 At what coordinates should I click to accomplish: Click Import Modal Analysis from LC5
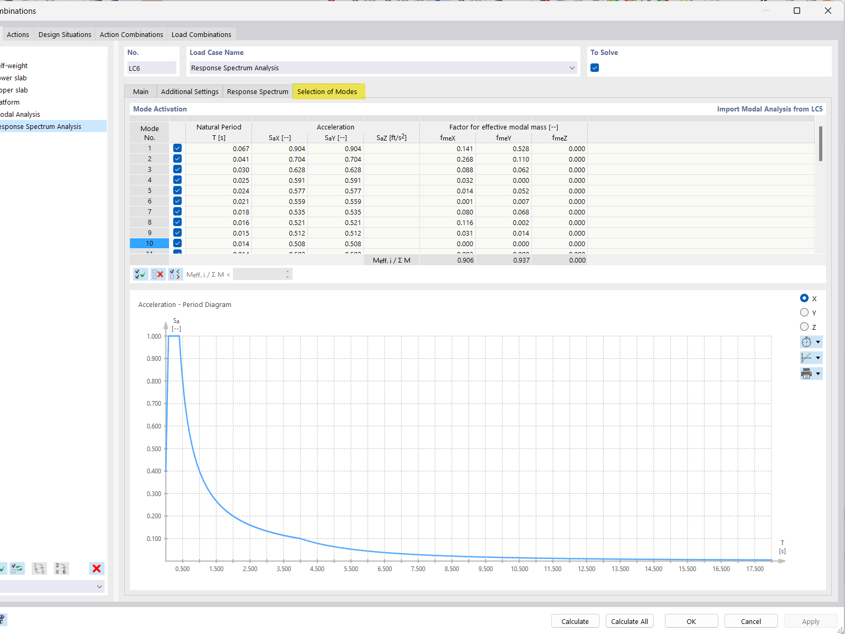769,109
